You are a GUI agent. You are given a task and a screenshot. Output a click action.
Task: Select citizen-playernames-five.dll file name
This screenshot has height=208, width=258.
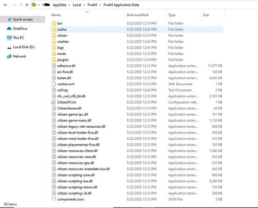pos(78,145)
